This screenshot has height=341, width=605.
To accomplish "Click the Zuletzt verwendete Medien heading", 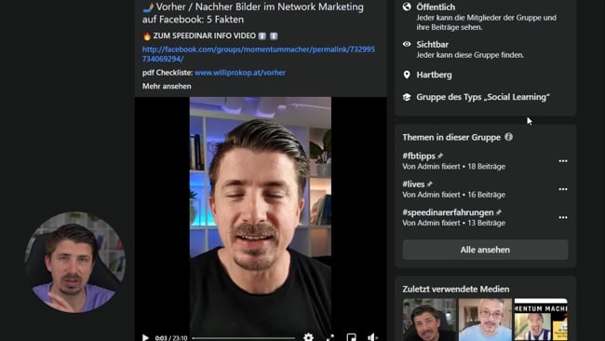I will 456,289.
